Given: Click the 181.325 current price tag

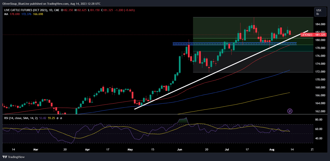Looking at the screenshot, I should pos(320,35).
